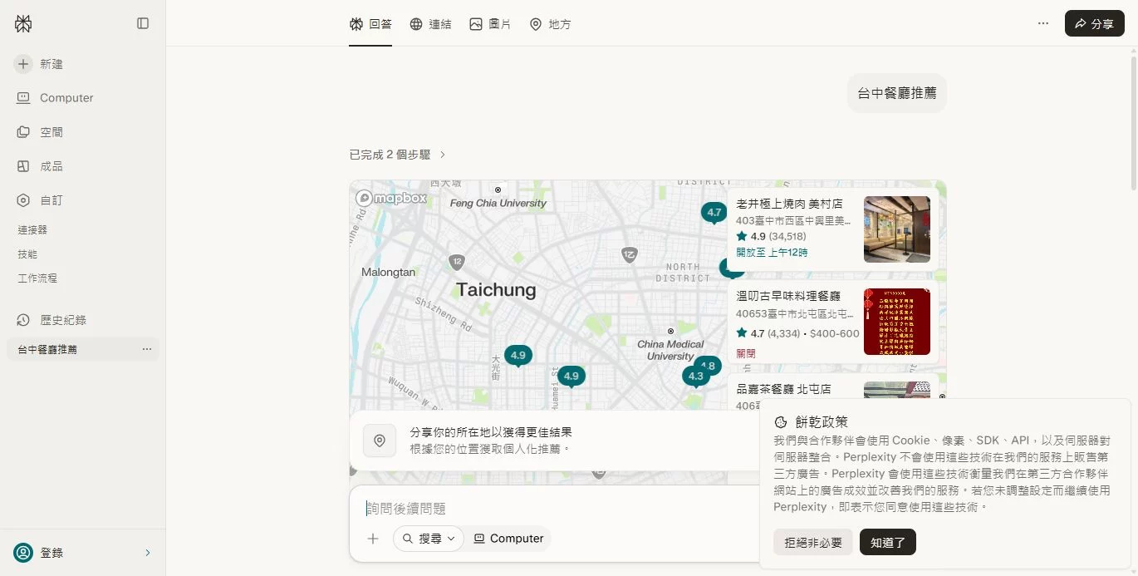Click the 台中餐廳推薦 query bubble
Screen dimensions: 1138x576
[x=897, y=93]
